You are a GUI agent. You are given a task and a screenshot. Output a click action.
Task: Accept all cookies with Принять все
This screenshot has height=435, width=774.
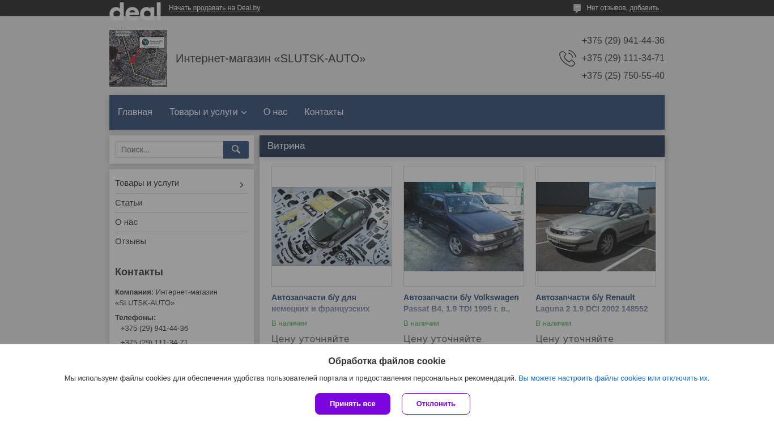point(352,404)
